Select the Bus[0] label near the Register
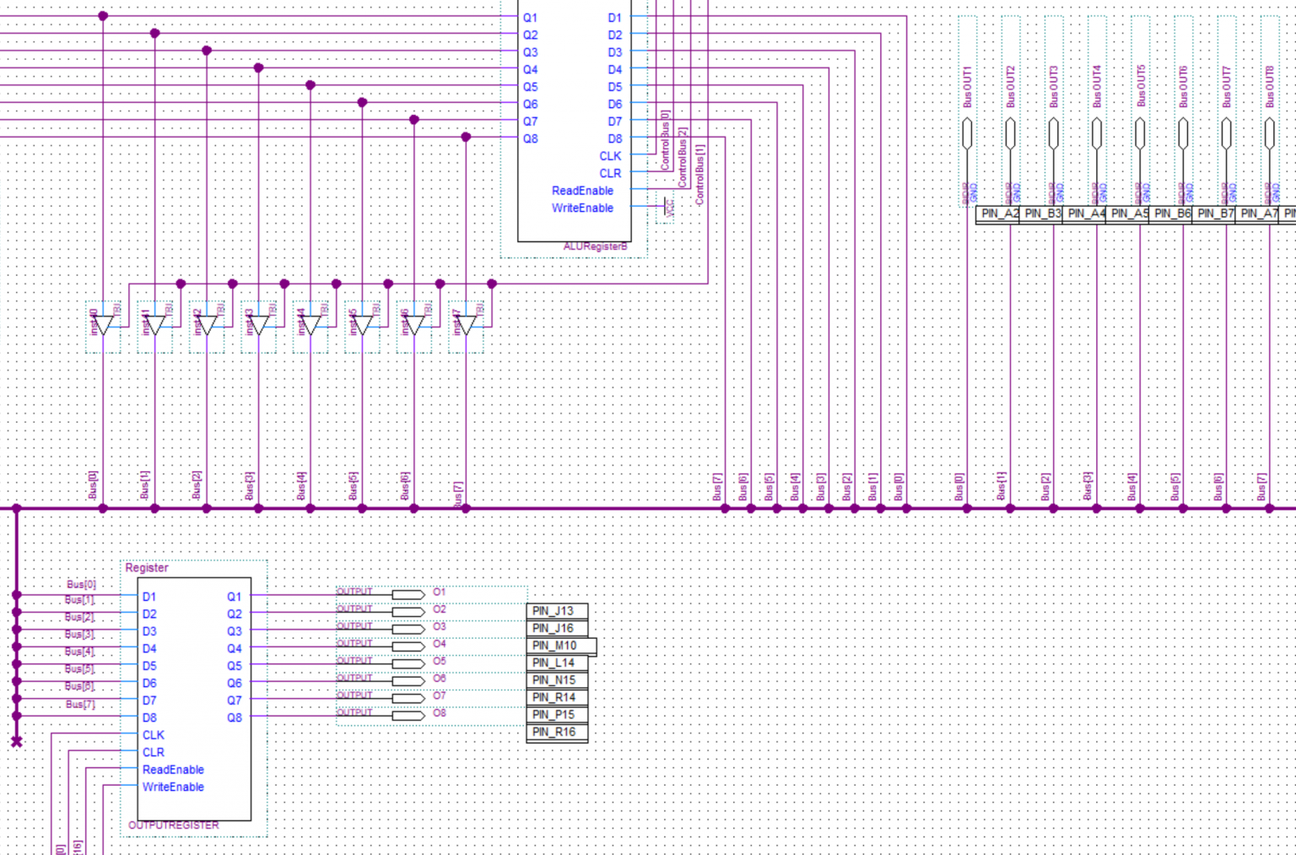The height and width of the screenshot is (855, 1296). tap(81, 583)
